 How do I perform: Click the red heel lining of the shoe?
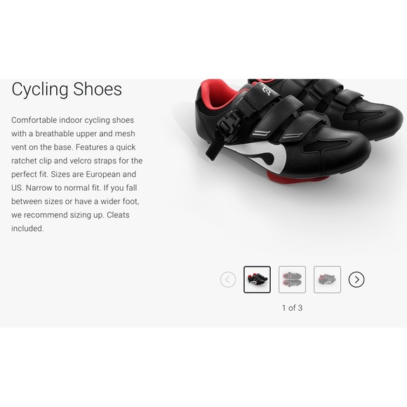[x=220, y=95]
